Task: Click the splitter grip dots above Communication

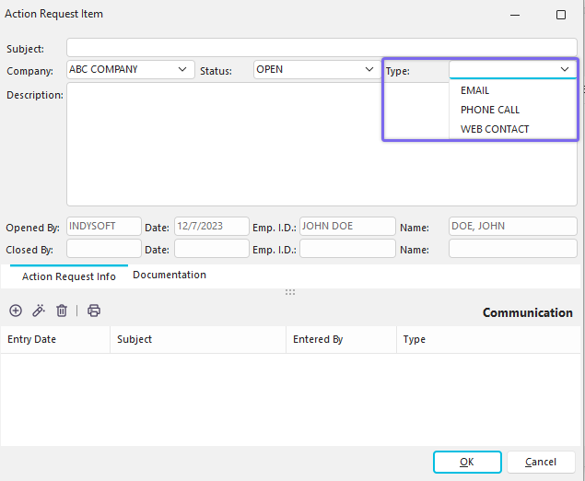Action: (290, 292)
